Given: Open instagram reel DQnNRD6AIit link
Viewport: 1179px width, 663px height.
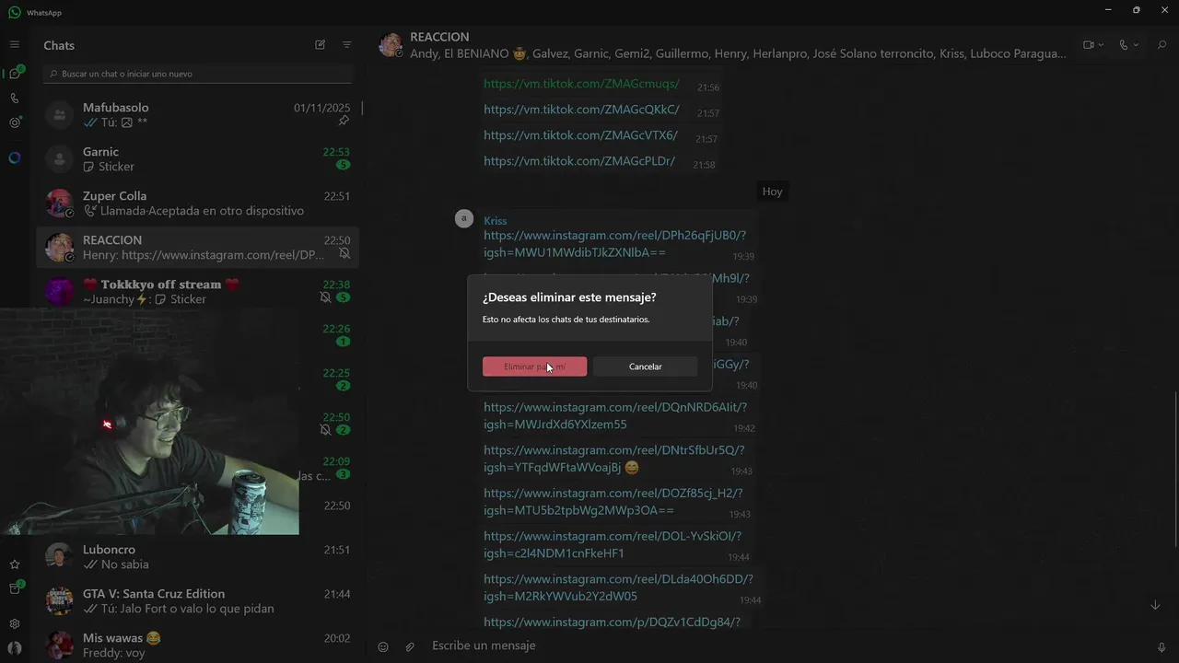Looking at the screenshot, I should 615,416.
